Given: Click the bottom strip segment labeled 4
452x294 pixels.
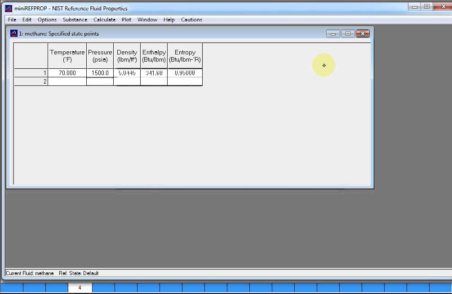Looking at the screenshot, I should [80, 288].
